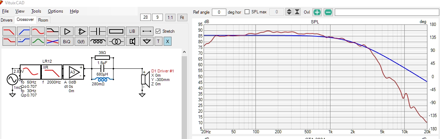
Task: Add a red low-shelf filter block
Action: [x=9, y=41]
